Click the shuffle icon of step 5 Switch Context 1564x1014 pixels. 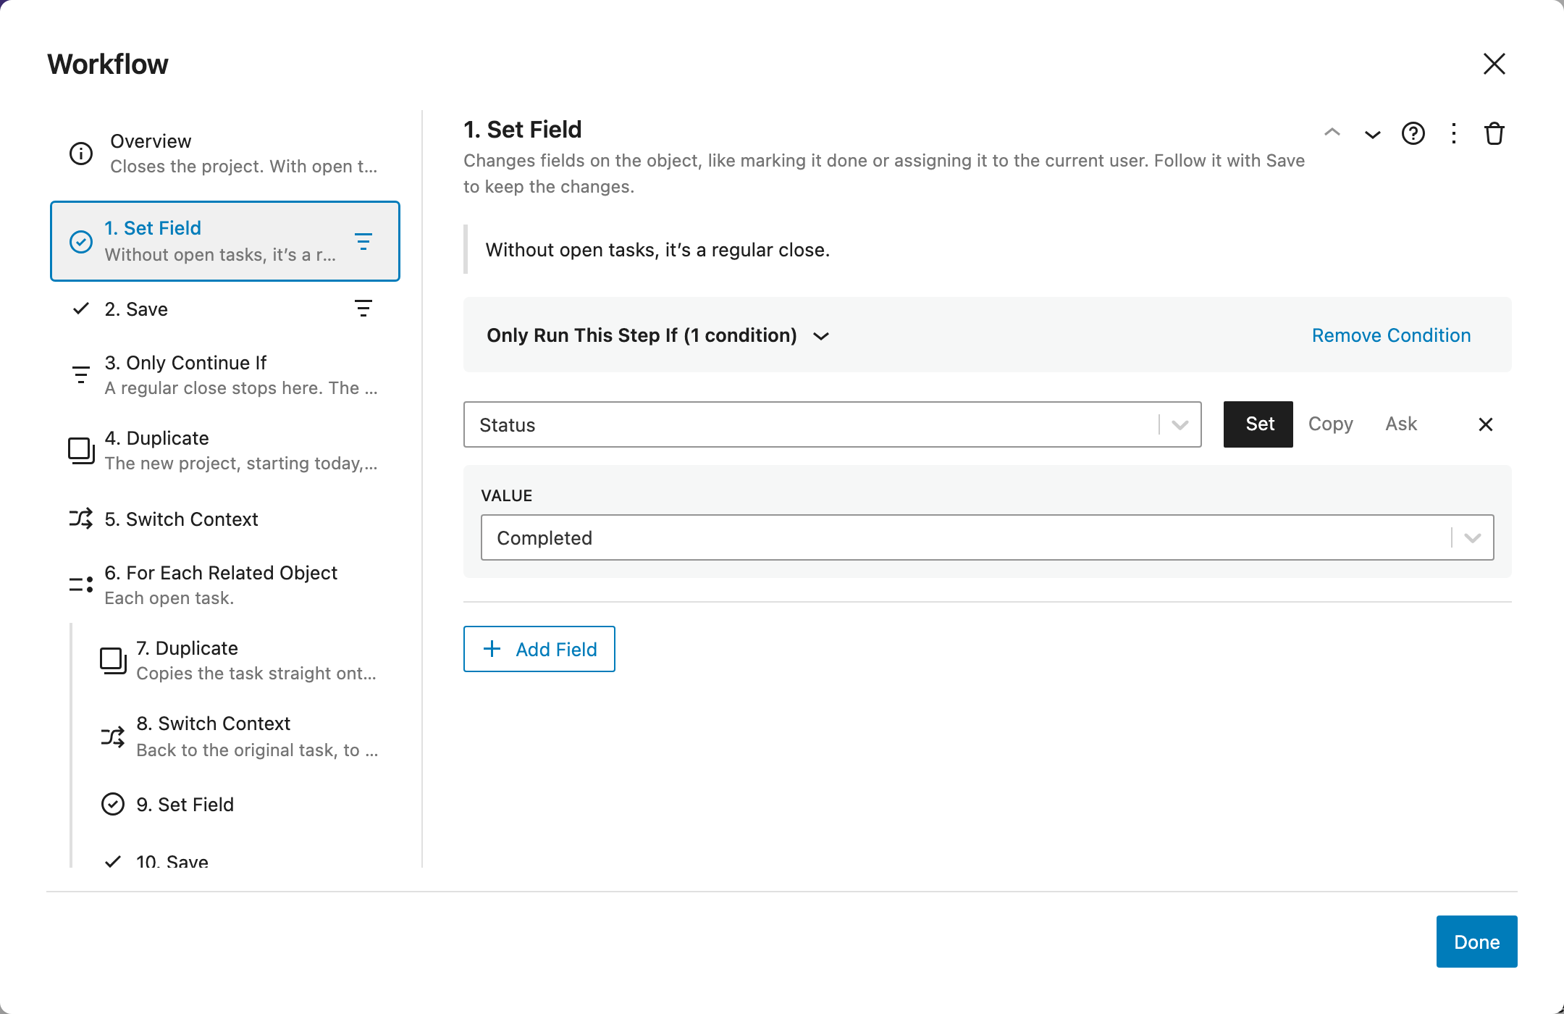81,519
